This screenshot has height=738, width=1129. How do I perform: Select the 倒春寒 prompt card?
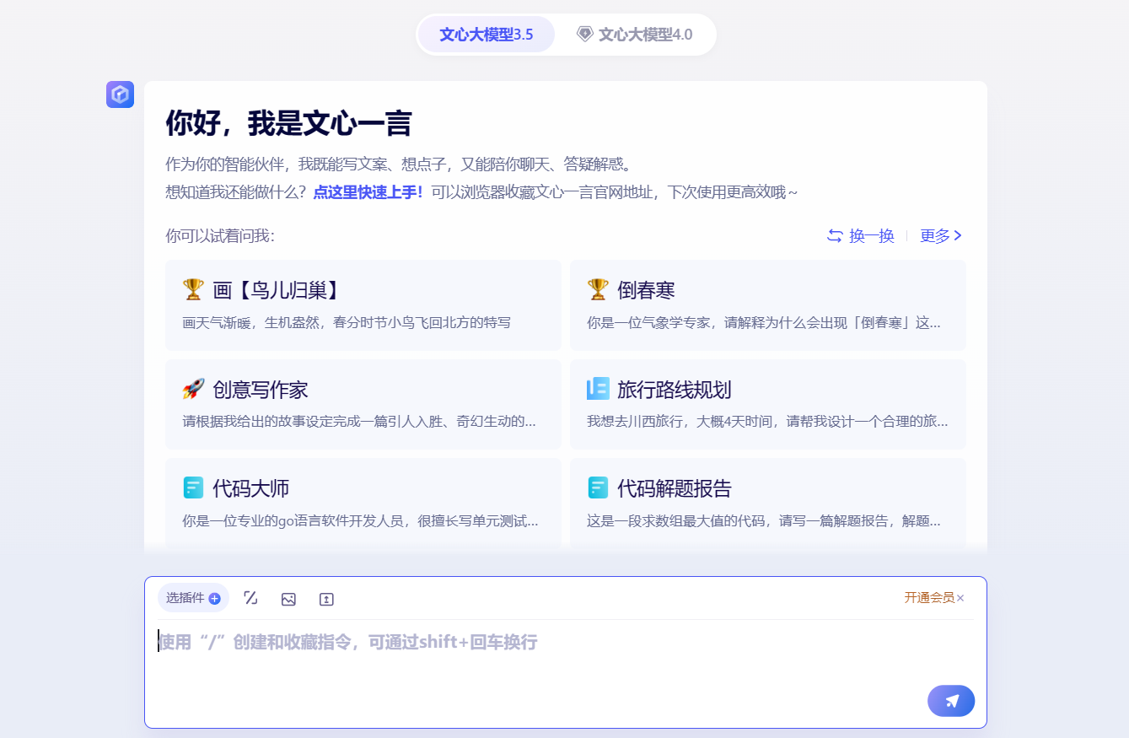(x=768, y=305)
